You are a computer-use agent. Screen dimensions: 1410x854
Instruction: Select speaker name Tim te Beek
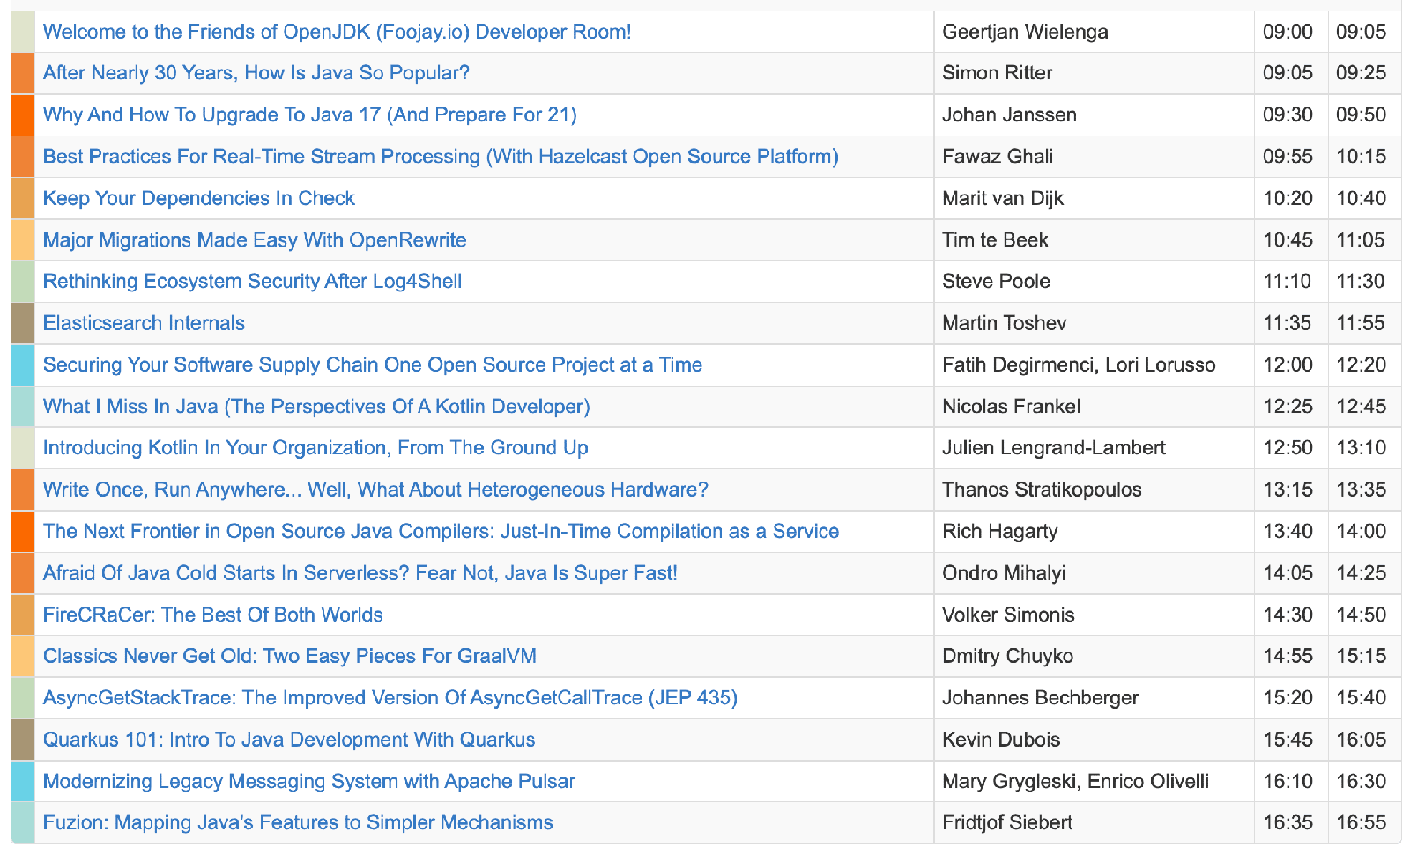(995, 239)
